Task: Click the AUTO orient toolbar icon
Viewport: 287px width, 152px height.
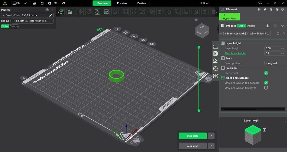Action: (x=98, y=12)
